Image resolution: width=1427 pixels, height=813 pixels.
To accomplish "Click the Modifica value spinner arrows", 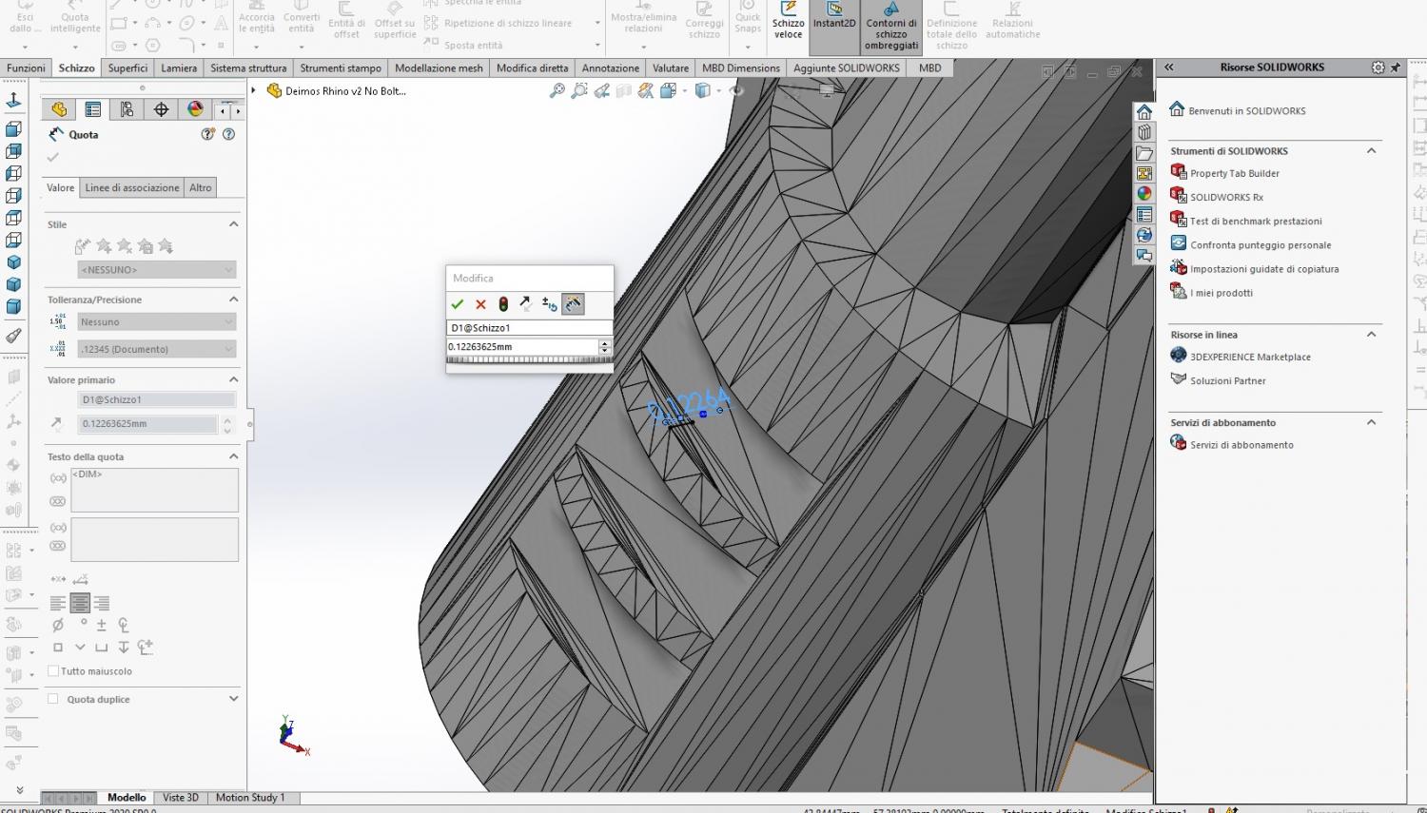I will [605, 347].
